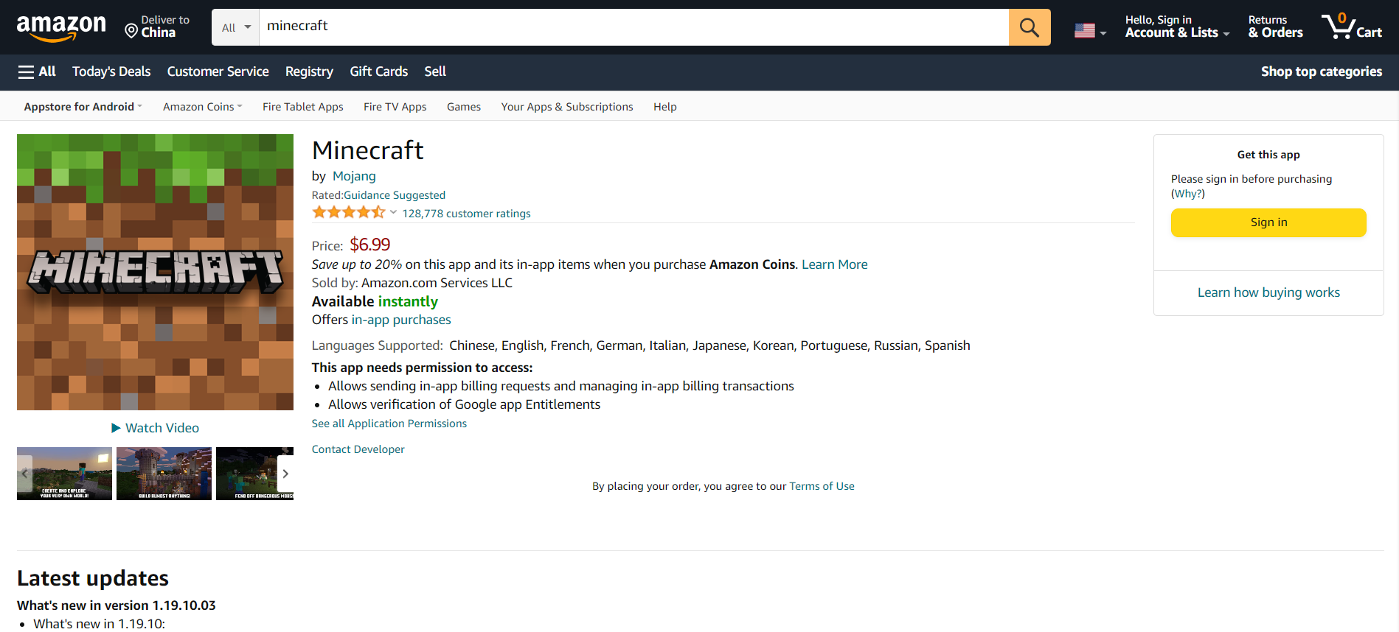The height and width of the screenshot is (632, 1399).
Task: Open the Fire Tablet Apps tab
Action: (x=302, y=107)
